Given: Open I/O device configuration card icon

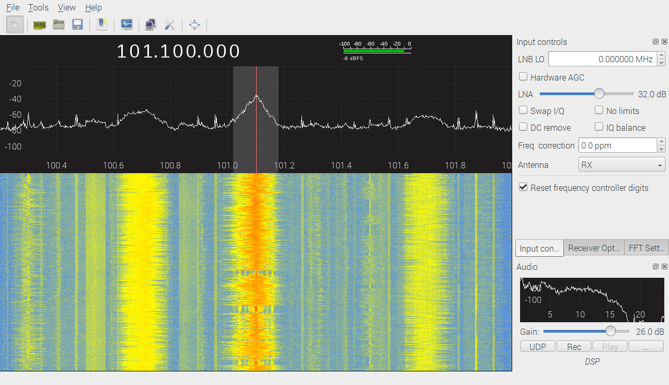Looking at the screenshot, I should (x=40, y=25).
